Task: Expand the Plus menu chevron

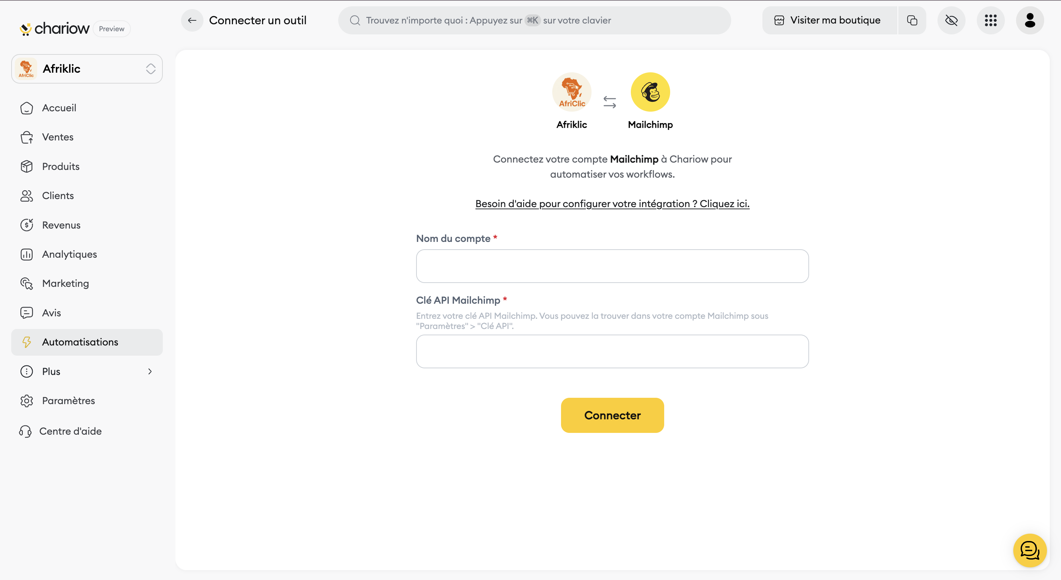Action: 150,371
